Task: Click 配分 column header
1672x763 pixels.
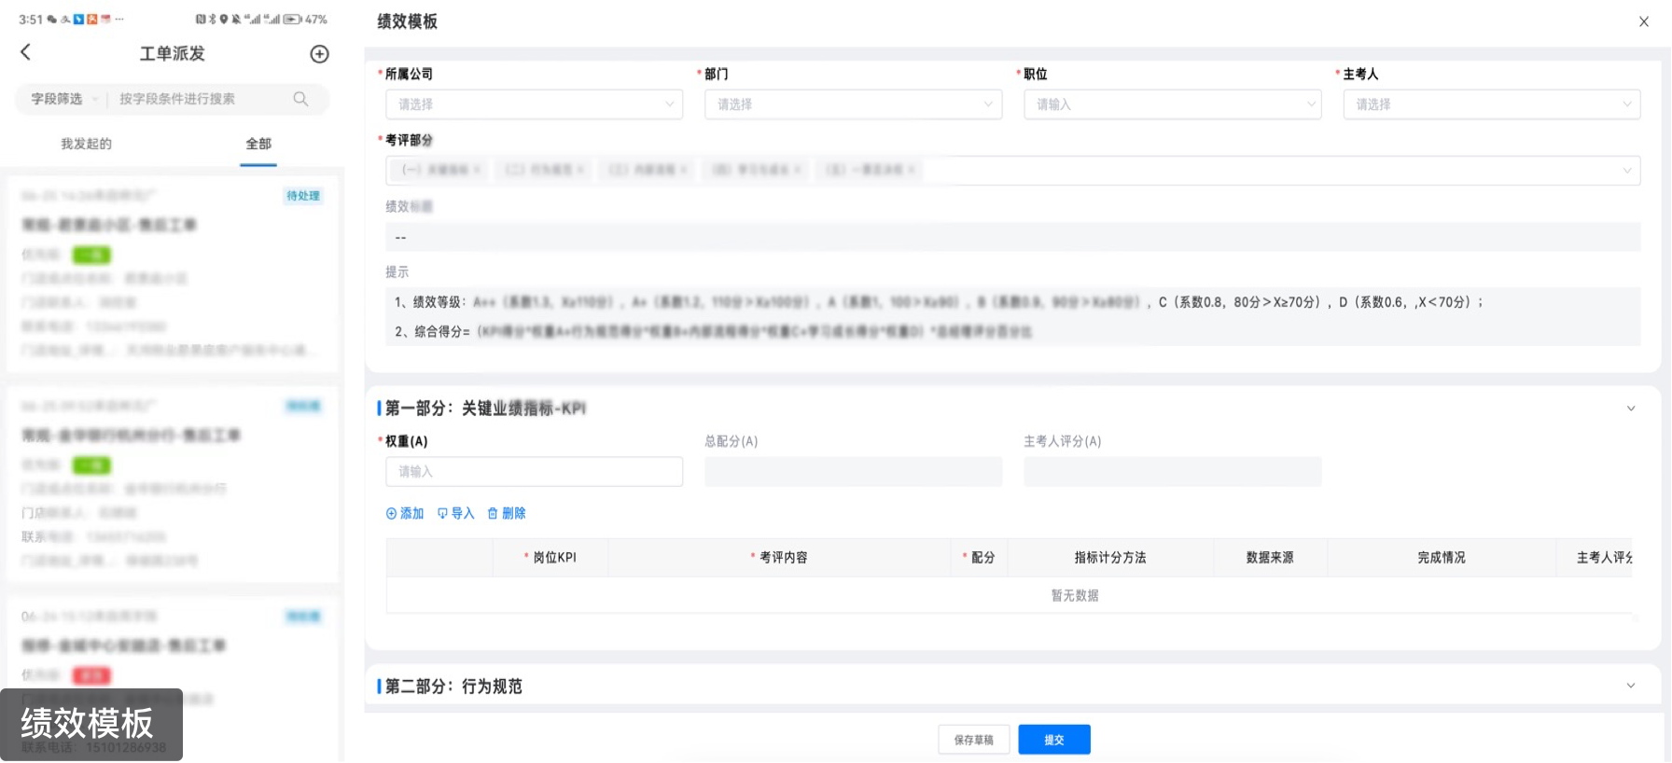Action: pos(979,558)
